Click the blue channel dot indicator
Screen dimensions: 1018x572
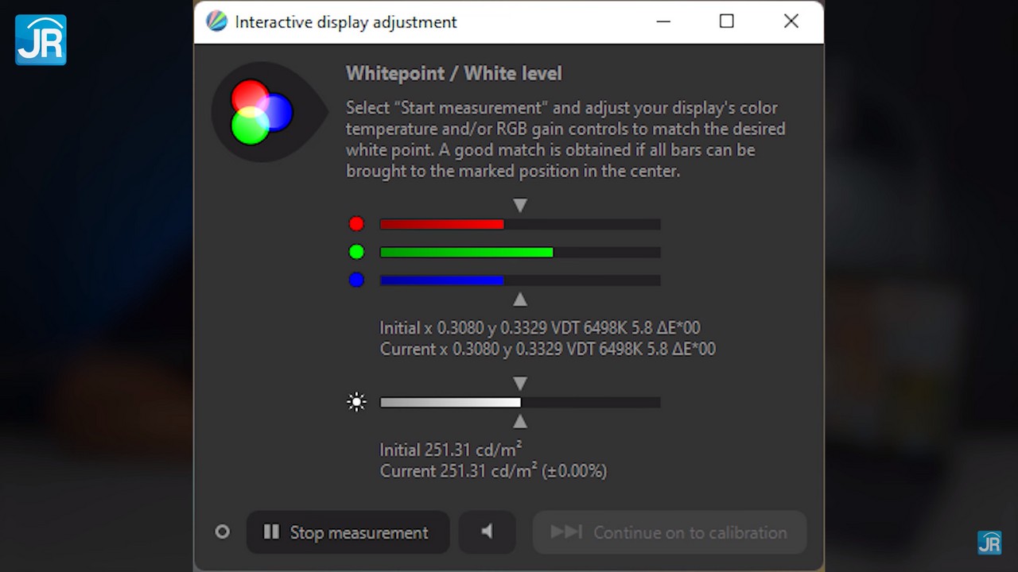tap(356, 280)
